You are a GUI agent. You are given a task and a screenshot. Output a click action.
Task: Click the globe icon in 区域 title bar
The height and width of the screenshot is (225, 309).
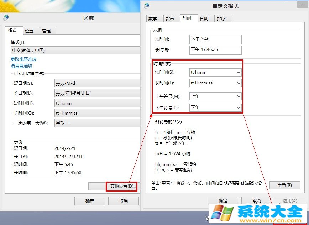[6, 18]
